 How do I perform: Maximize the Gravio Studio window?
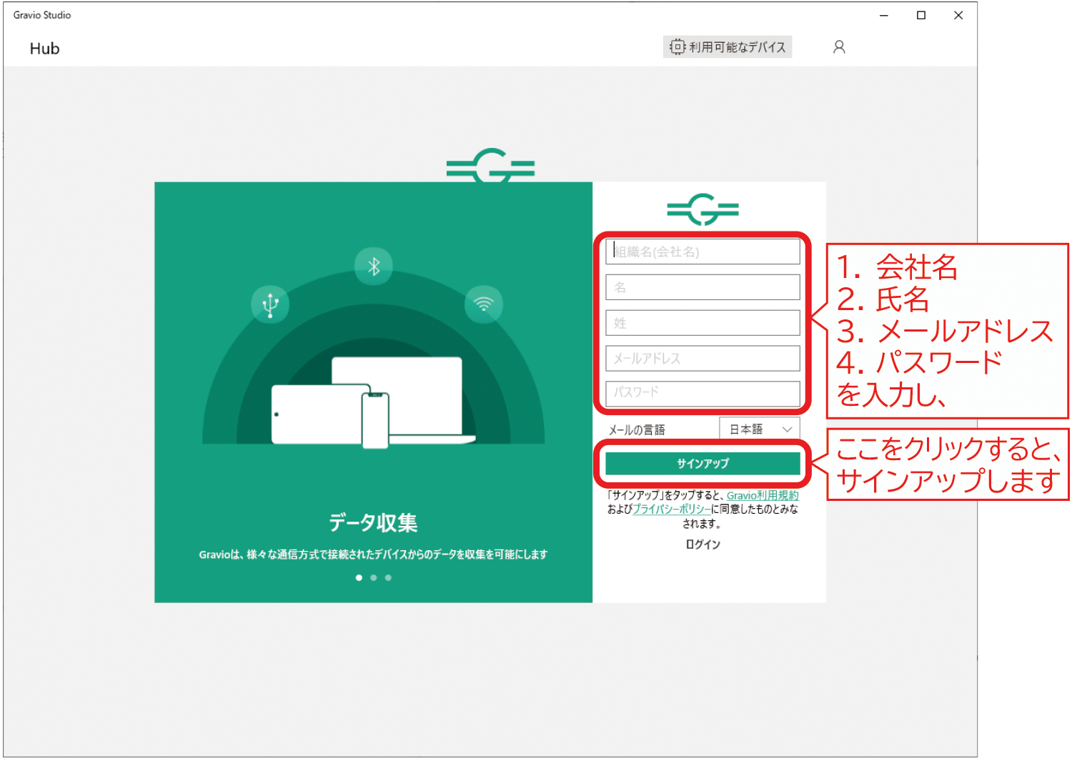pyautogui.click(x=921, y=15)
